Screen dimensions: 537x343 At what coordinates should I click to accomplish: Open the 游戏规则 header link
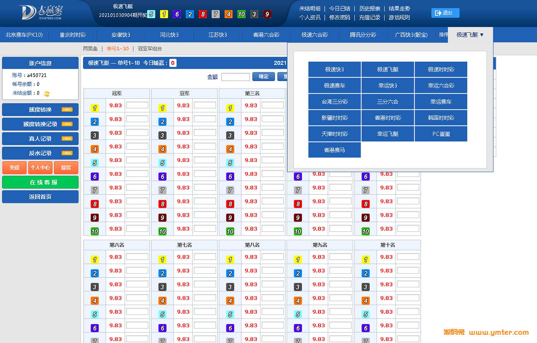399,17
